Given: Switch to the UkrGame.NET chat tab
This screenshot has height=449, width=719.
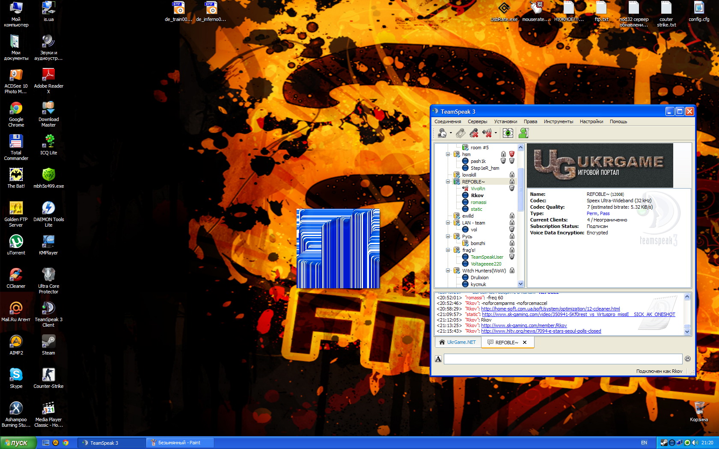Looking at the screenshot, I should click(x=458, y=342).
